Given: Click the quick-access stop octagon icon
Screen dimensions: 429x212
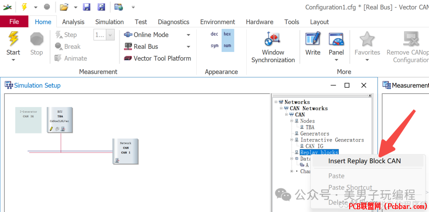Looking at the screenshot, I should (47, 7).
